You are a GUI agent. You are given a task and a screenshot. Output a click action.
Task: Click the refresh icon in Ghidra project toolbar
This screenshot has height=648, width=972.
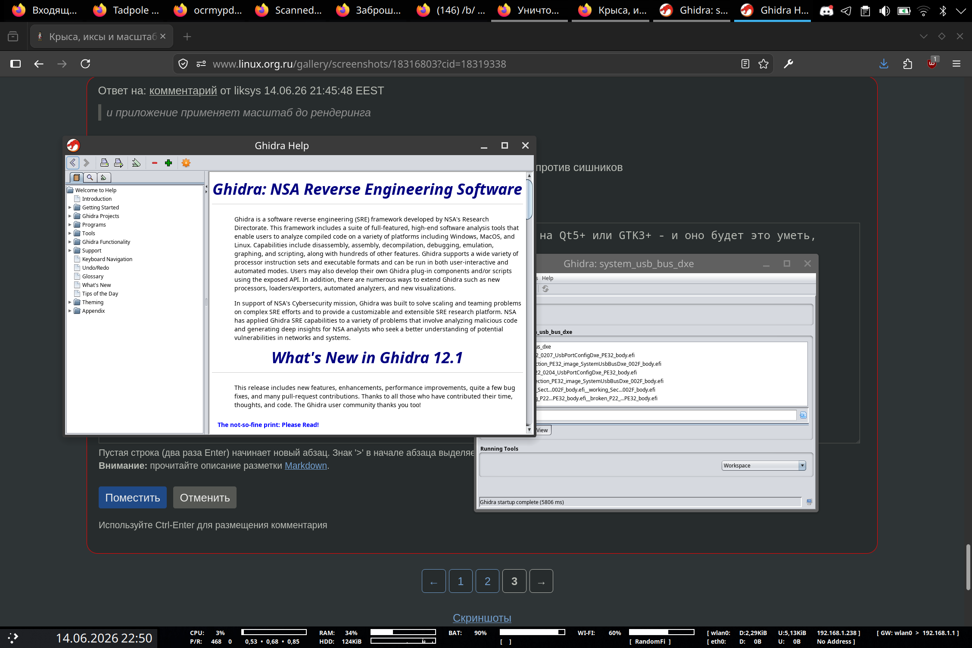click(x=545, y=289)
